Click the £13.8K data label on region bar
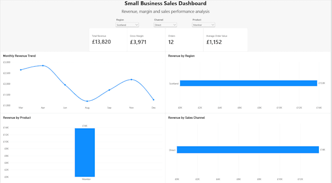332x183 pixels. pyautogui.click(x=322, y=83)
